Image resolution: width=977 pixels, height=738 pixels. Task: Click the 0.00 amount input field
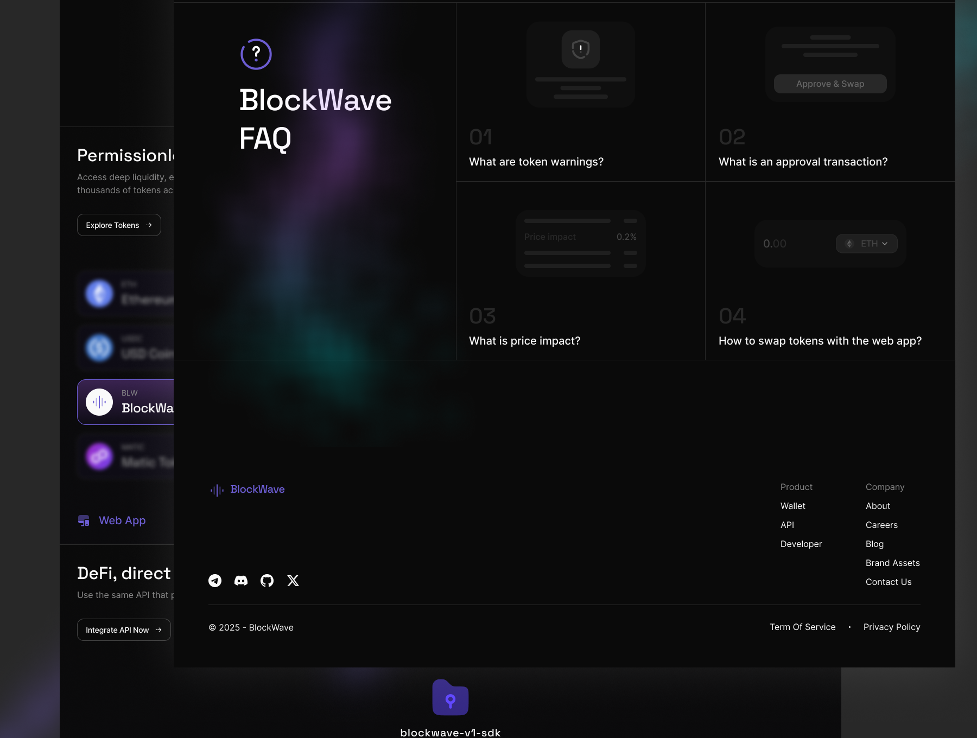click(775, 244)
